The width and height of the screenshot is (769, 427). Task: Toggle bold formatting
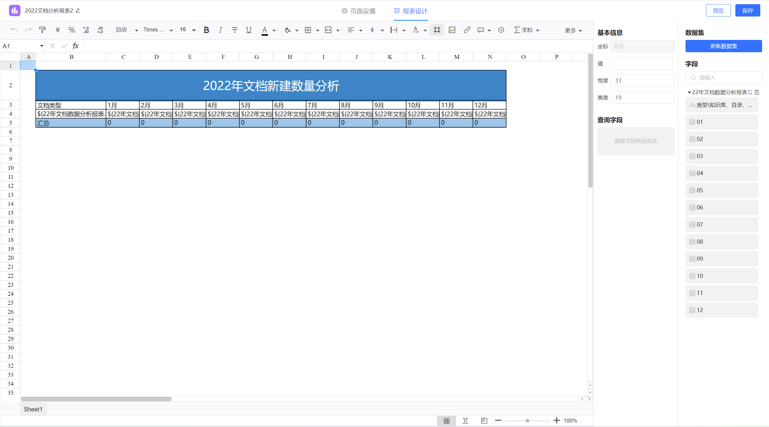[206, 30]
